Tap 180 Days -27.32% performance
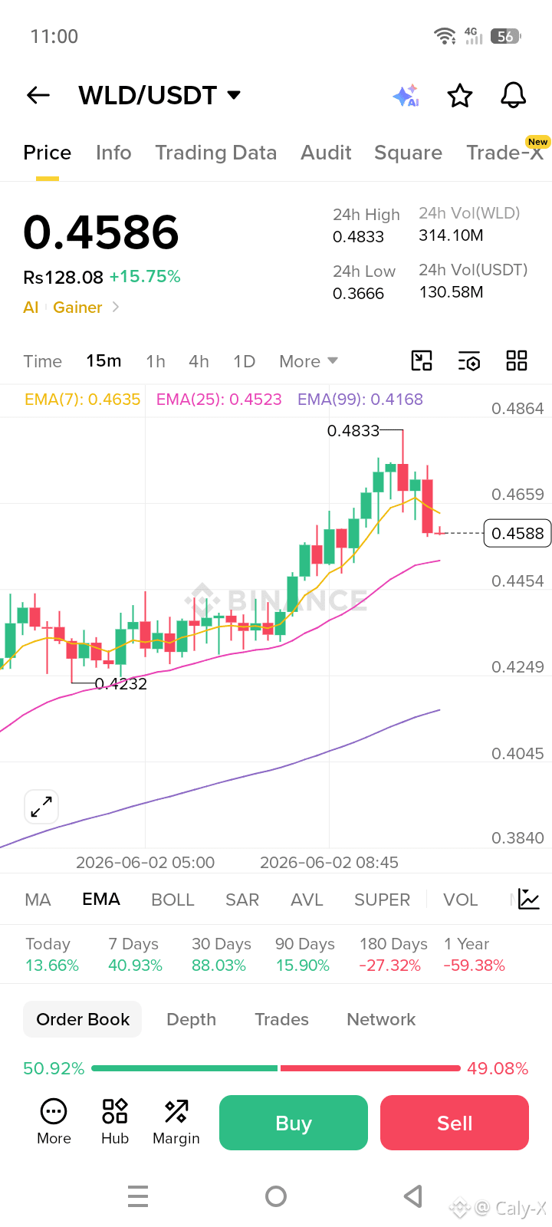The width and height of the screenshot is (552, 1227). [393, 955]
